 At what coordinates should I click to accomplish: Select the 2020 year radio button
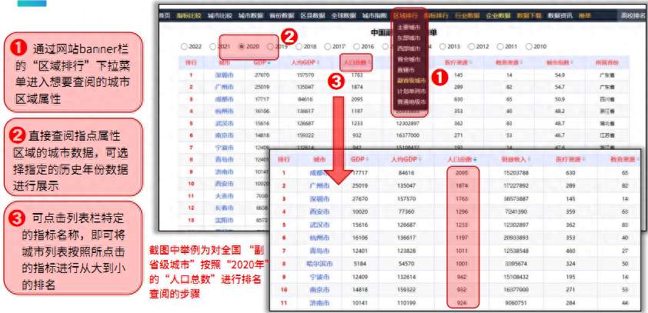point(243,46)
